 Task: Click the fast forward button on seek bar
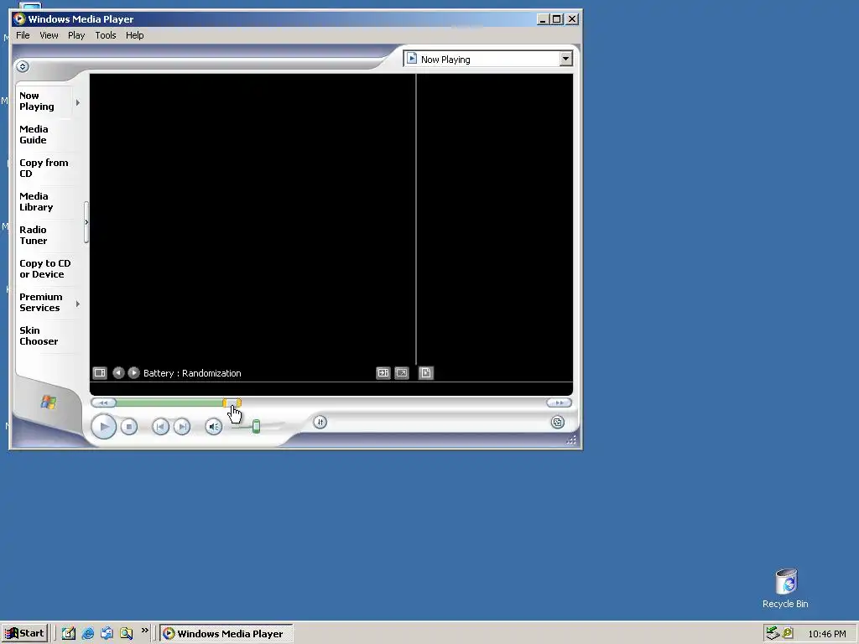point(559,403)
